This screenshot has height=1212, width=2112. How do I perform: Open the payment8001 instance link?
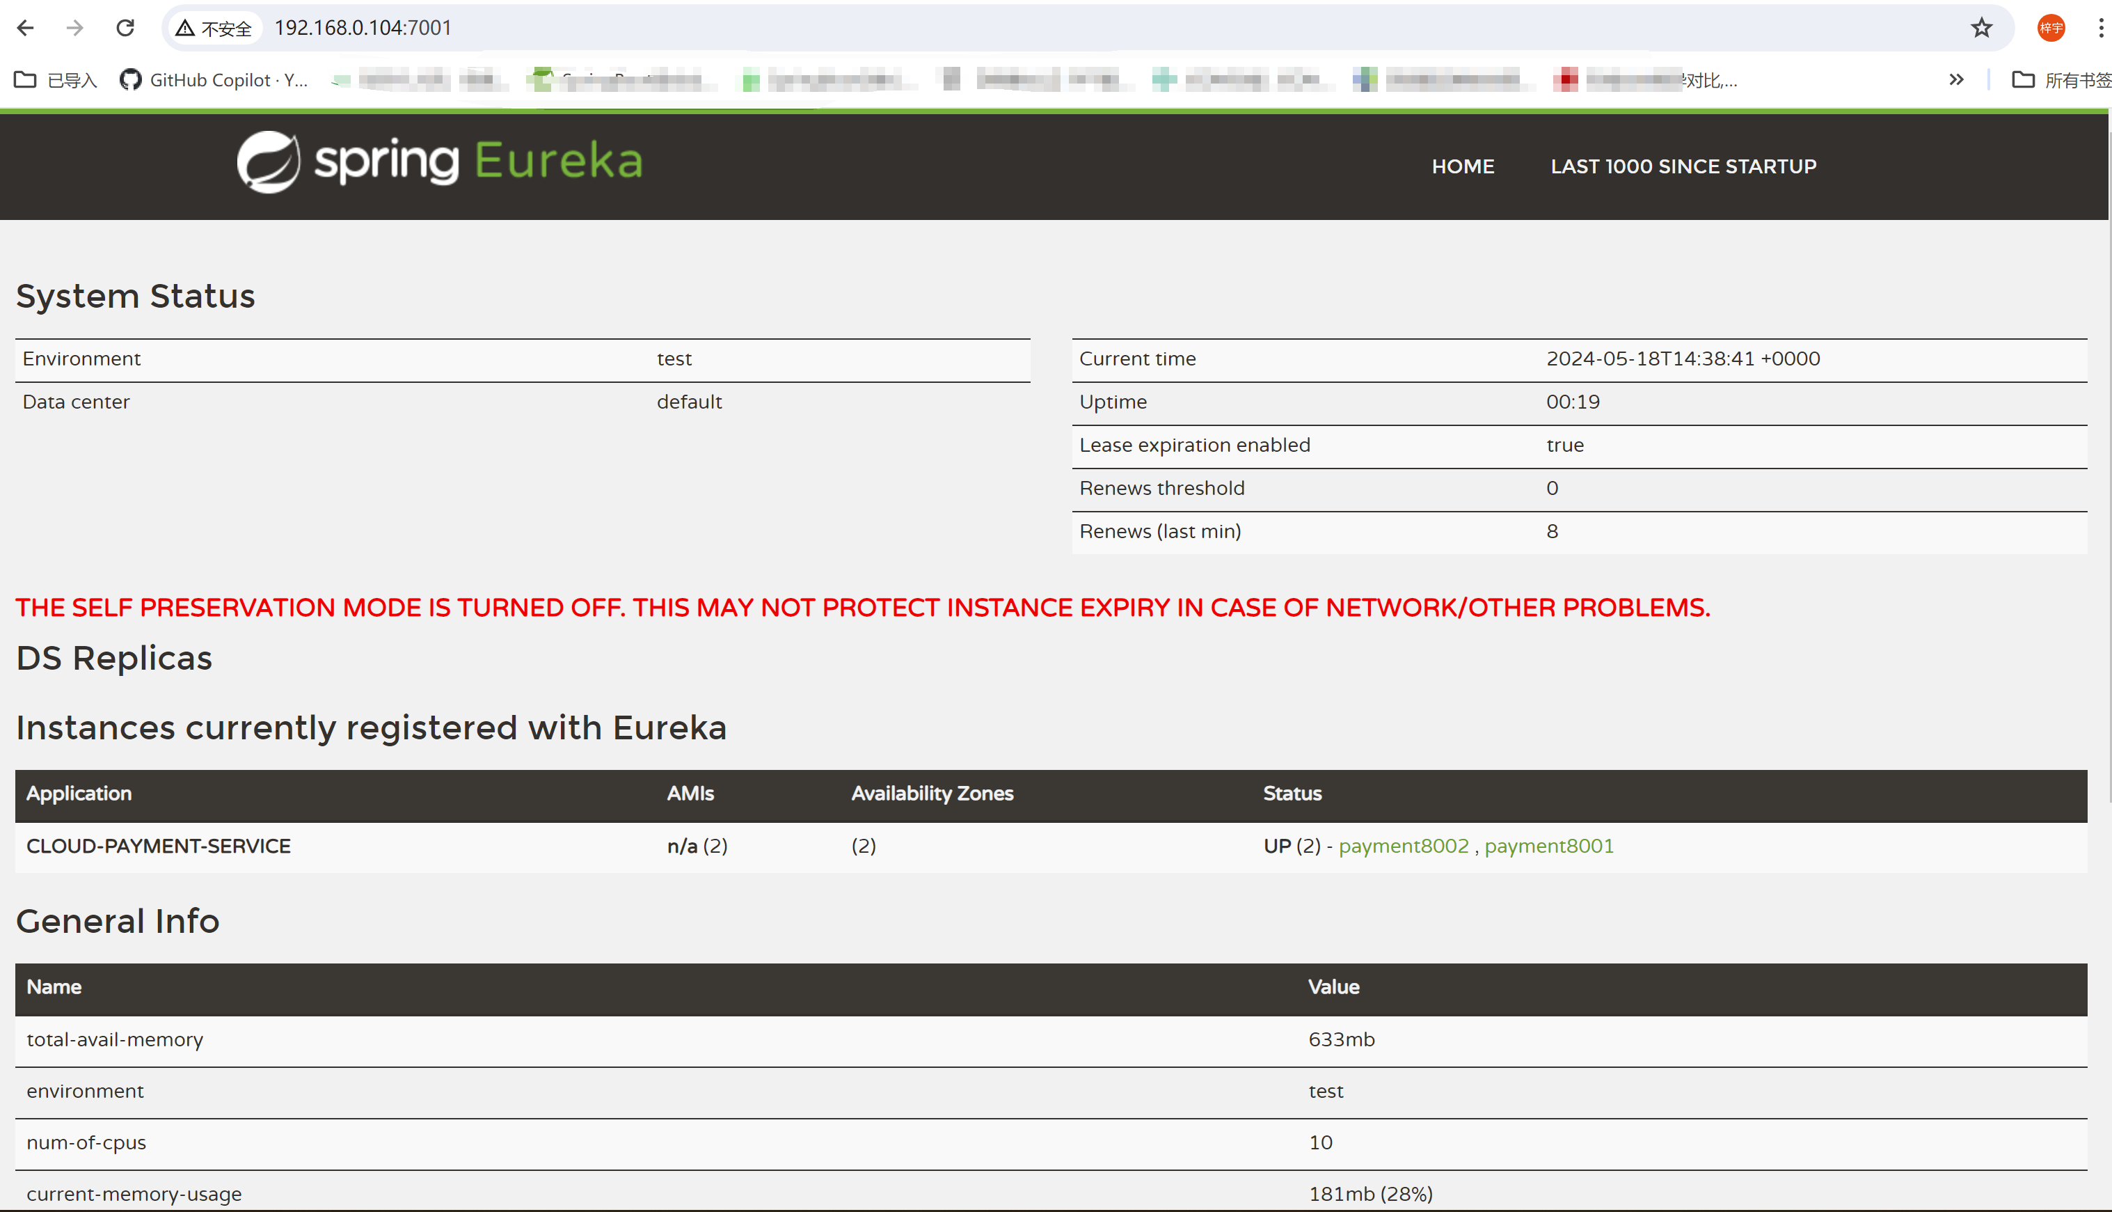coord(1549,846)
